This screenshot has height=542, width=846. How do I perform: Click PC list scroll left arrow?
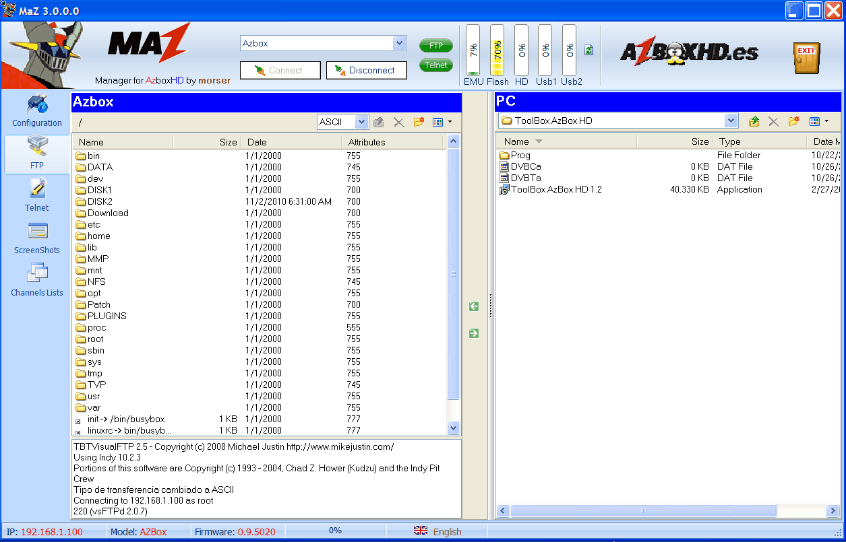coord(502,512)
